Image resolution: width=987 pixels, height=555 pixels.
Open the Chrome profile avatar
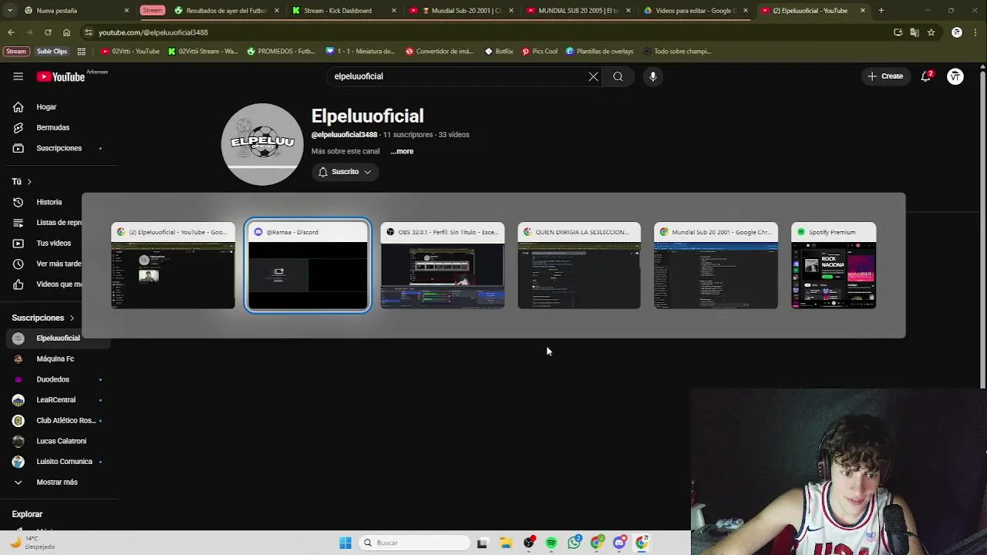957,32
